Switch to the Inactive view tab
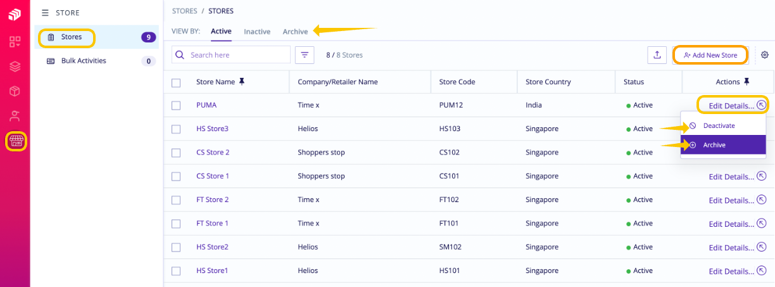This screenshot has width=775, height=287. [257, 32]
